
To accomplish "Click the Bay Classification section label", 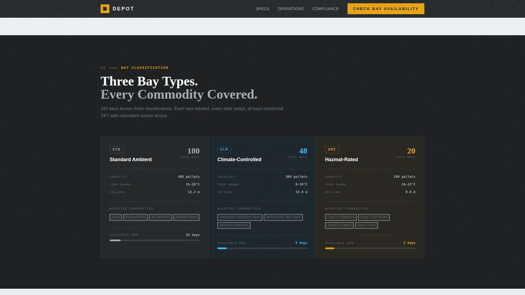I will [x=145, y=68].
